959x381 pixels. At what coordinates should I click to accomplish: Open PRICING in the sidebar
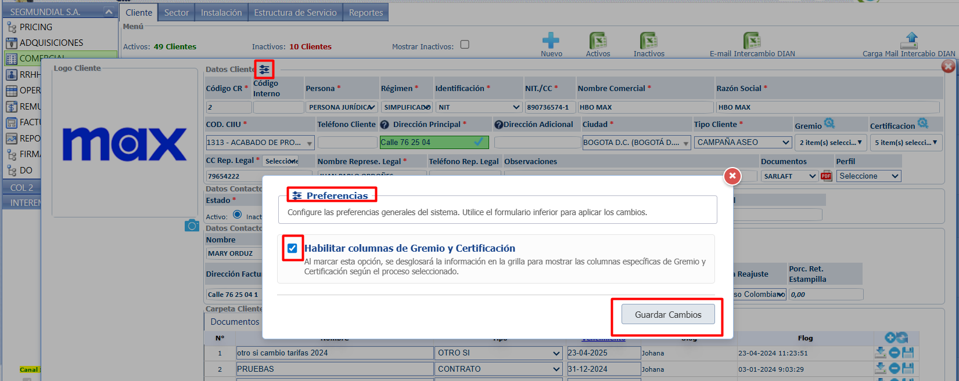click(x=35, y=27)
